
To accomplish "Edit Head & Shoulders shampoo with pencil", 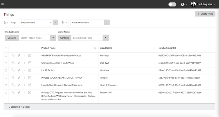I will (19, 85).
